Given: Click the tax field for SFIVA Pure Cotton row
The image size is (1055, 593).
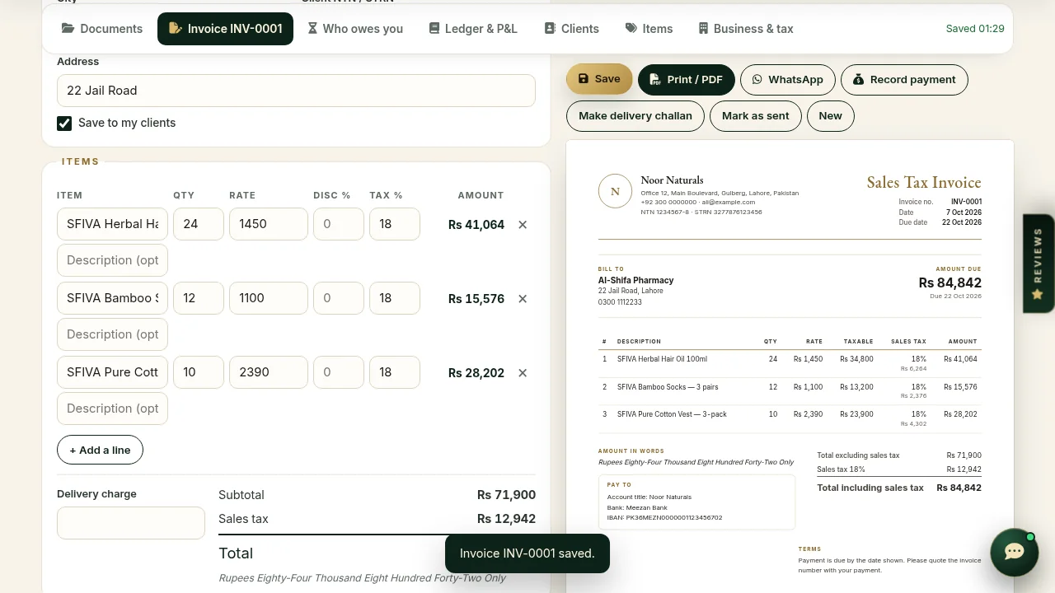Looking at the screenshot, I should point(395,372).
